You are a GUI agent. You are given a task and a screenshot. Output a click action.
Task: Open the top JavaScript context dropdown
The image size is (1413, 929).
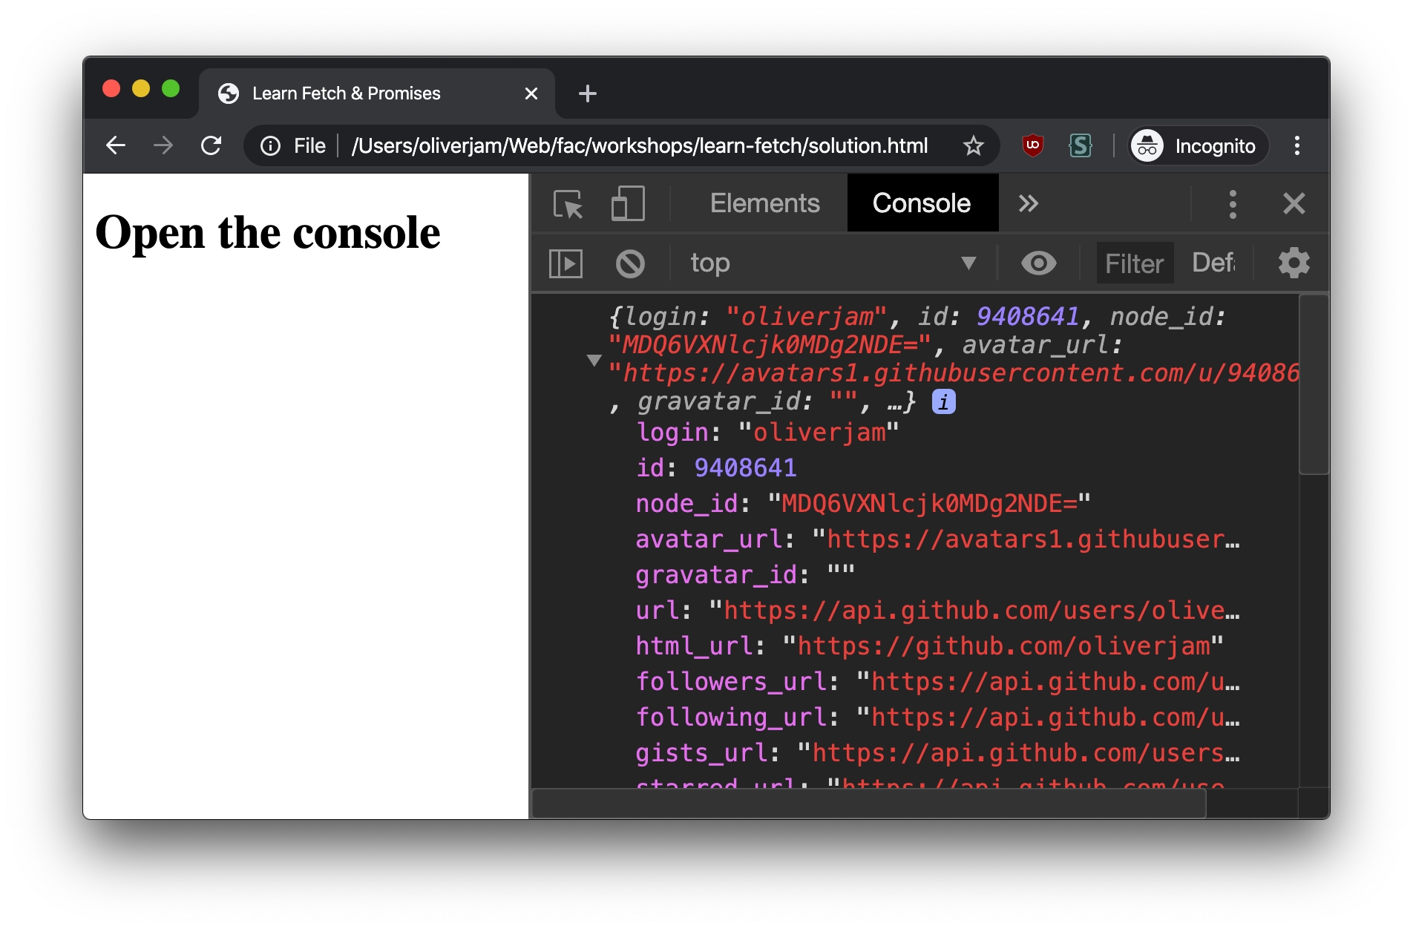click(x=831, y=263)
